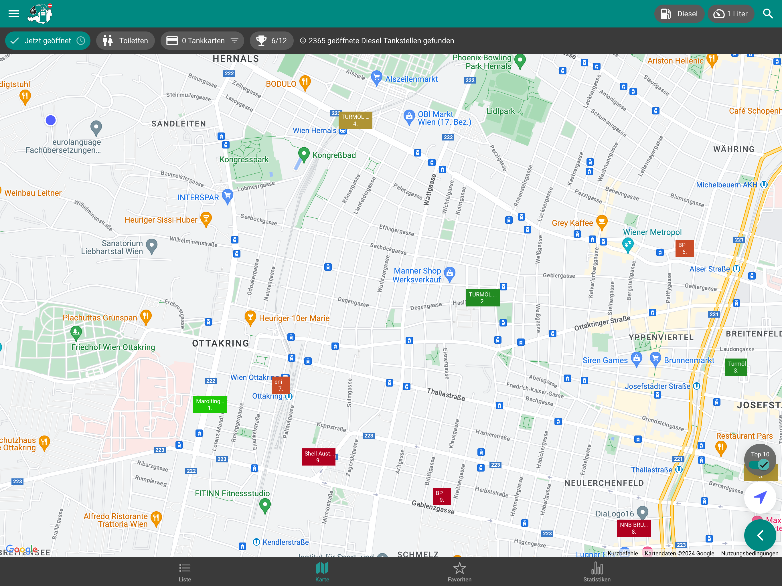Expand the 0 Tankkarten filter
The image size is (782, 586).
pos(203,41)
